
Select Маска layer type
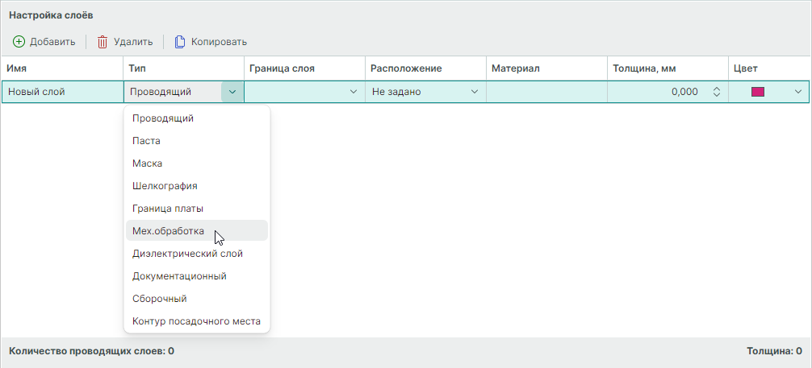148,163
